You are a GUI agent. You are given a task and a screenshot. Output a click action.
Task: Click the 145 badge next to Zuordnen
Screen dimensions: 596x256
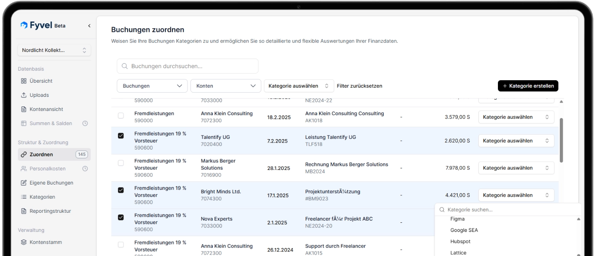pyautogui.click(x=82, y=155)
